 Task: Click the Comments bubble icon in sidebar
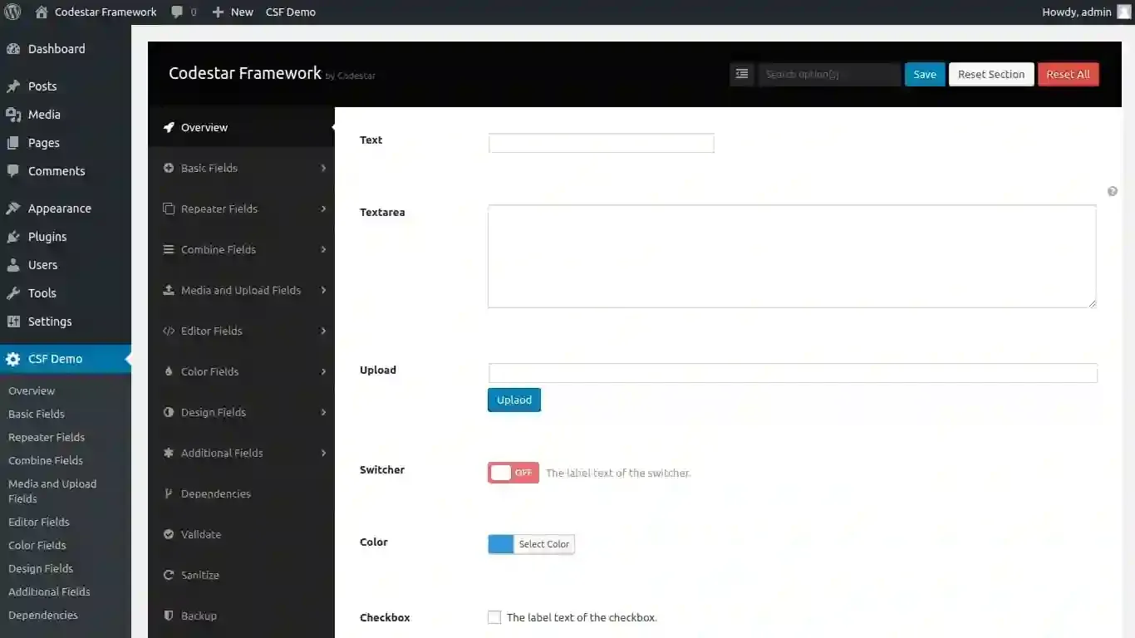(13, 171)
